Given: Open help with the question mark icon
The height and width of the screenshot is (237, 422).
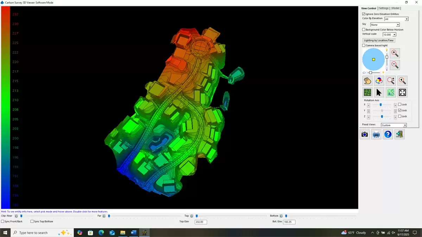Looking at the screenshot, I should 388,134.
